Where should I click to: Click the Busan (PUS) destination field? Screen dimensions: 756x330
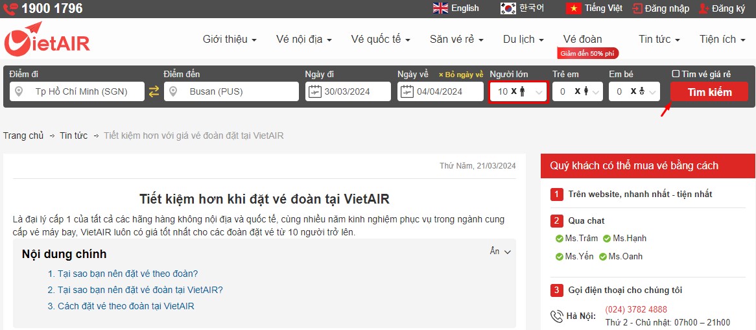point(231,91)
